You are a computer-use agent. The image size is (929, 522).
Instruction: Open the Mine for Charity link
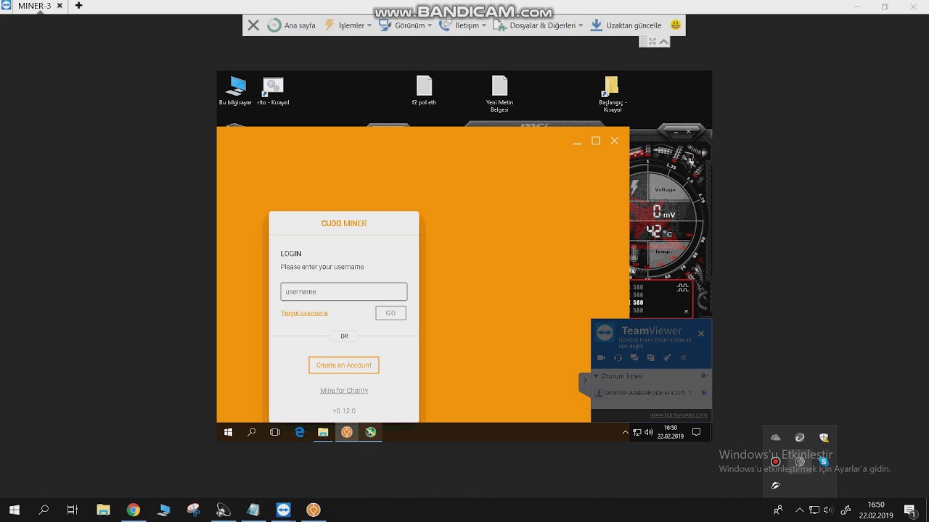(344, 391)
